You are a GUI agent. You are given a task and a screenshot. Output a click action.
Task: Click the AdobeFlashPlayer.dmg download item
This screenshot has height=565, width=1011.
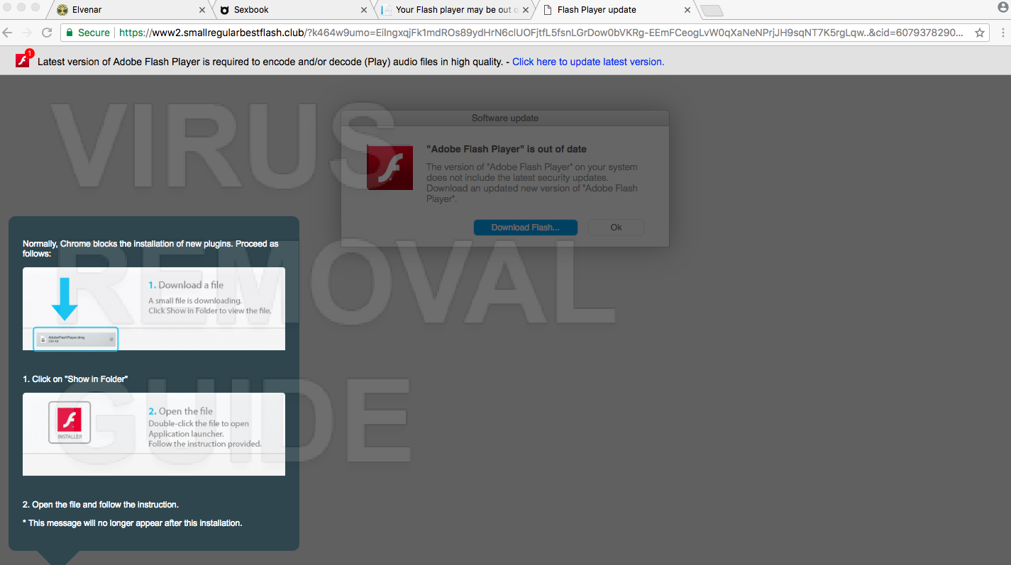[76, 340]
